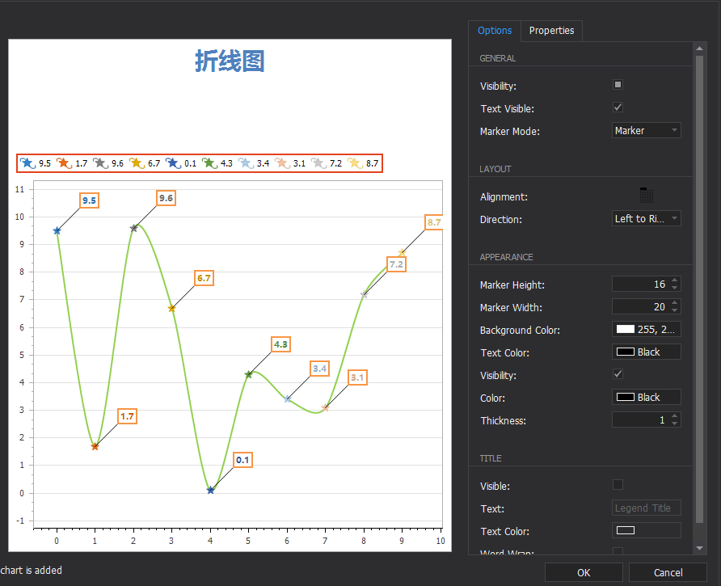Viewport: 721px width, 586px height.
Task: Click the options panel scrollbar up arrow
Action: coord(699,48)
